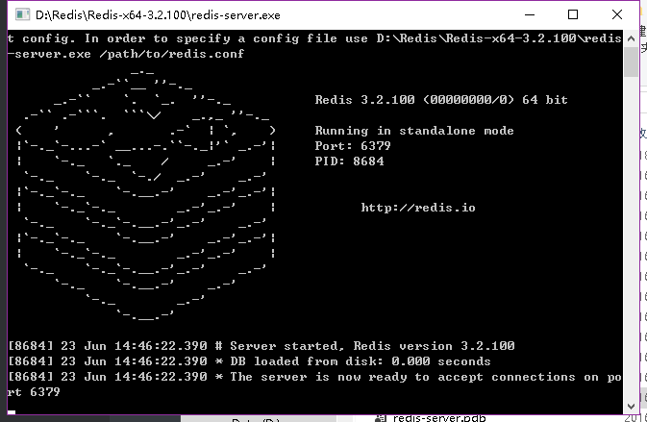Image resolution: width=647 pixels, height=422 pixels.
Task: Click the vertical scrollbar thumb
Action: click(631, 62)
